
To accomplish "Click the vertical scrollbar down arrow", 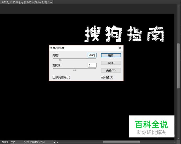I will 178,139.
